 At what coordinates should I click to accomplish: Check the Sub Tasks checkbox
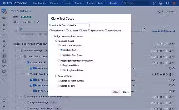point(67,30)
